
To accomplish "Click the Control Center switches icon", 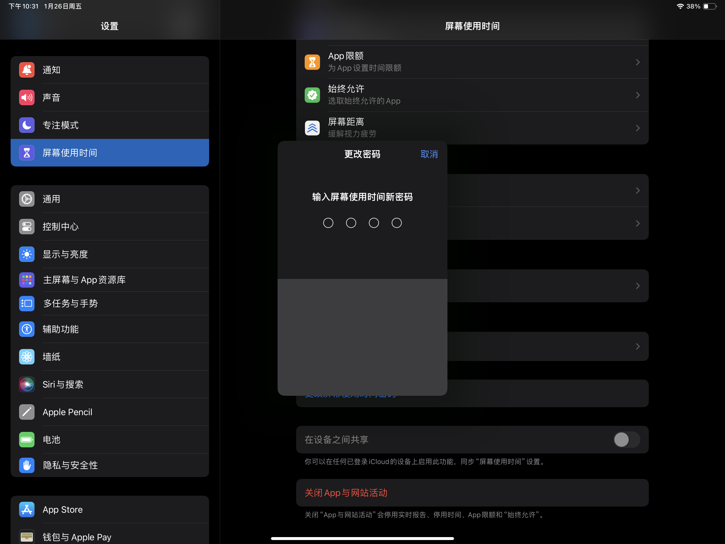I will click(x=27, y=226).
